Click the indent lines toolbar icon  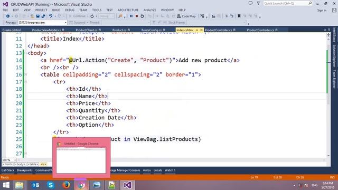coord(227,16)
